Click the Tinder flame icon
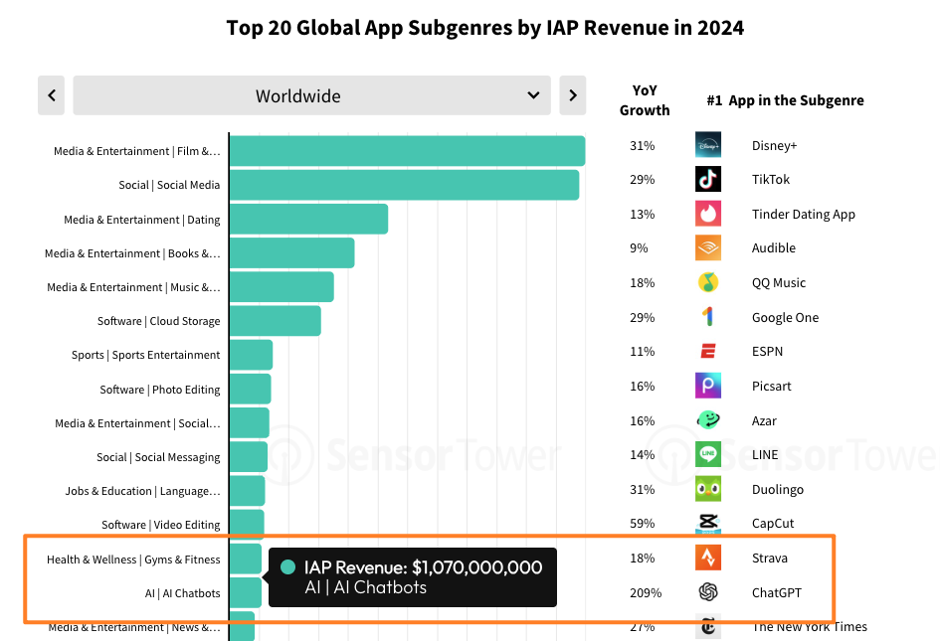This screenshot has height=641, width=940. pos(708,214)
